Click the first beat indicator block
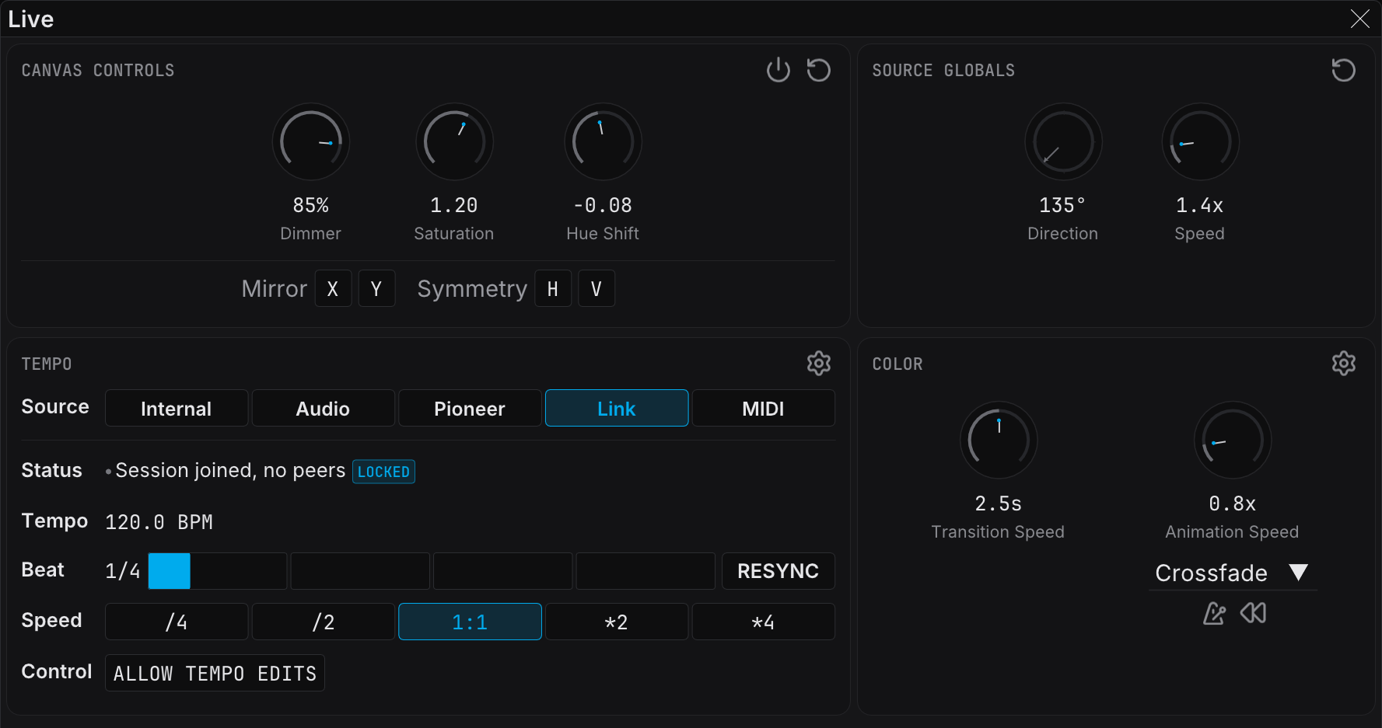Screen dimensions: 1382x728 coord(217,571)
